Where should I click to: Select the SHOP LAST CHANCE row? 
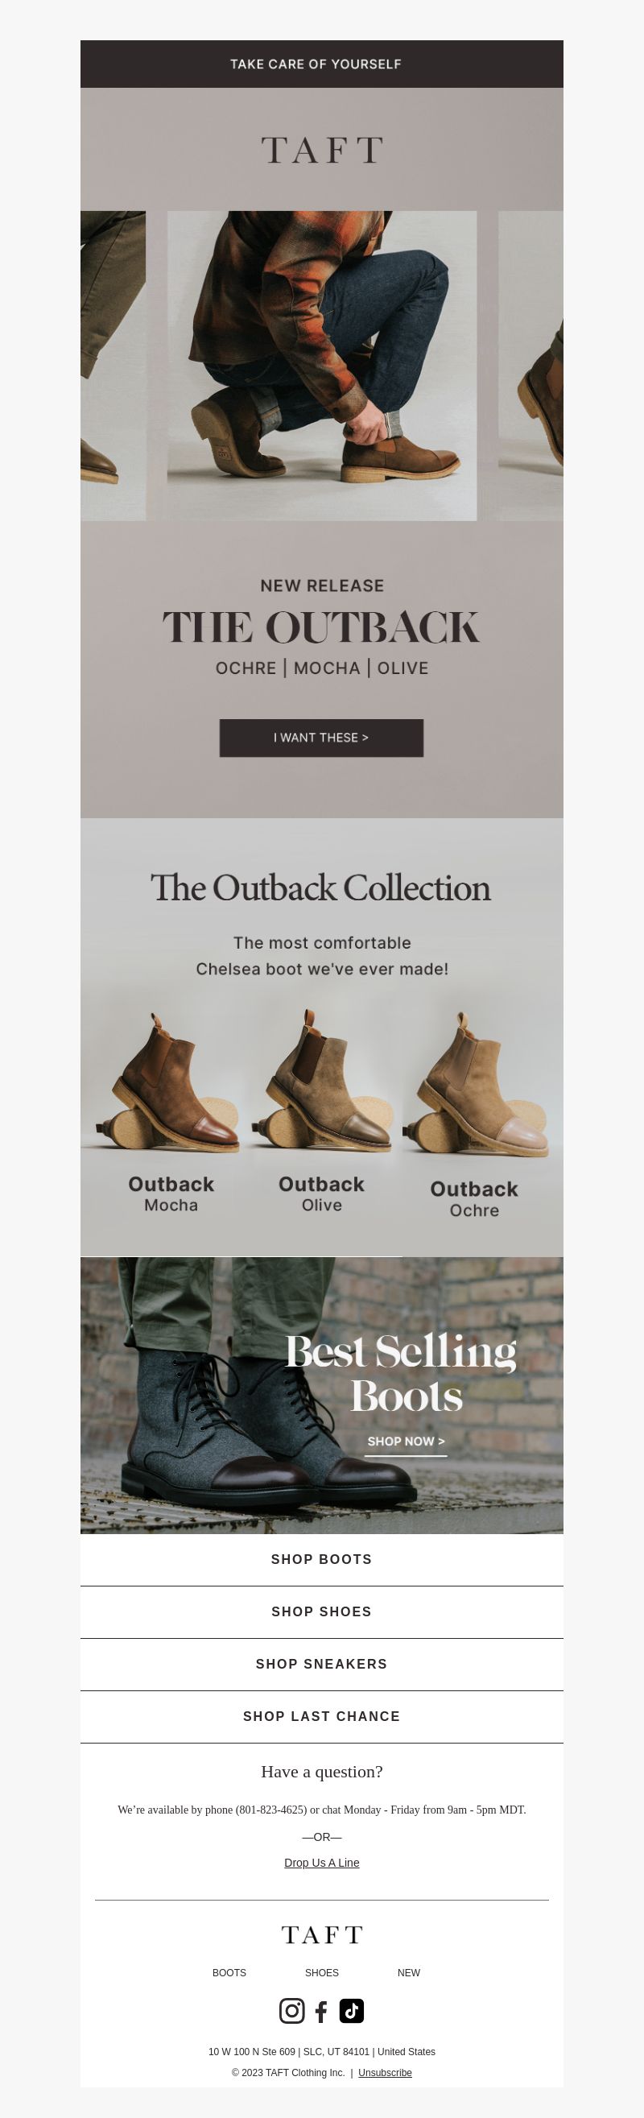pos(322,1717)
